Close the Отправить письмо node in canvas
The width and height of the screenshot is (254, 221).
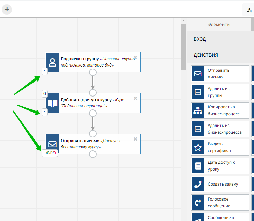pos(135,139)
